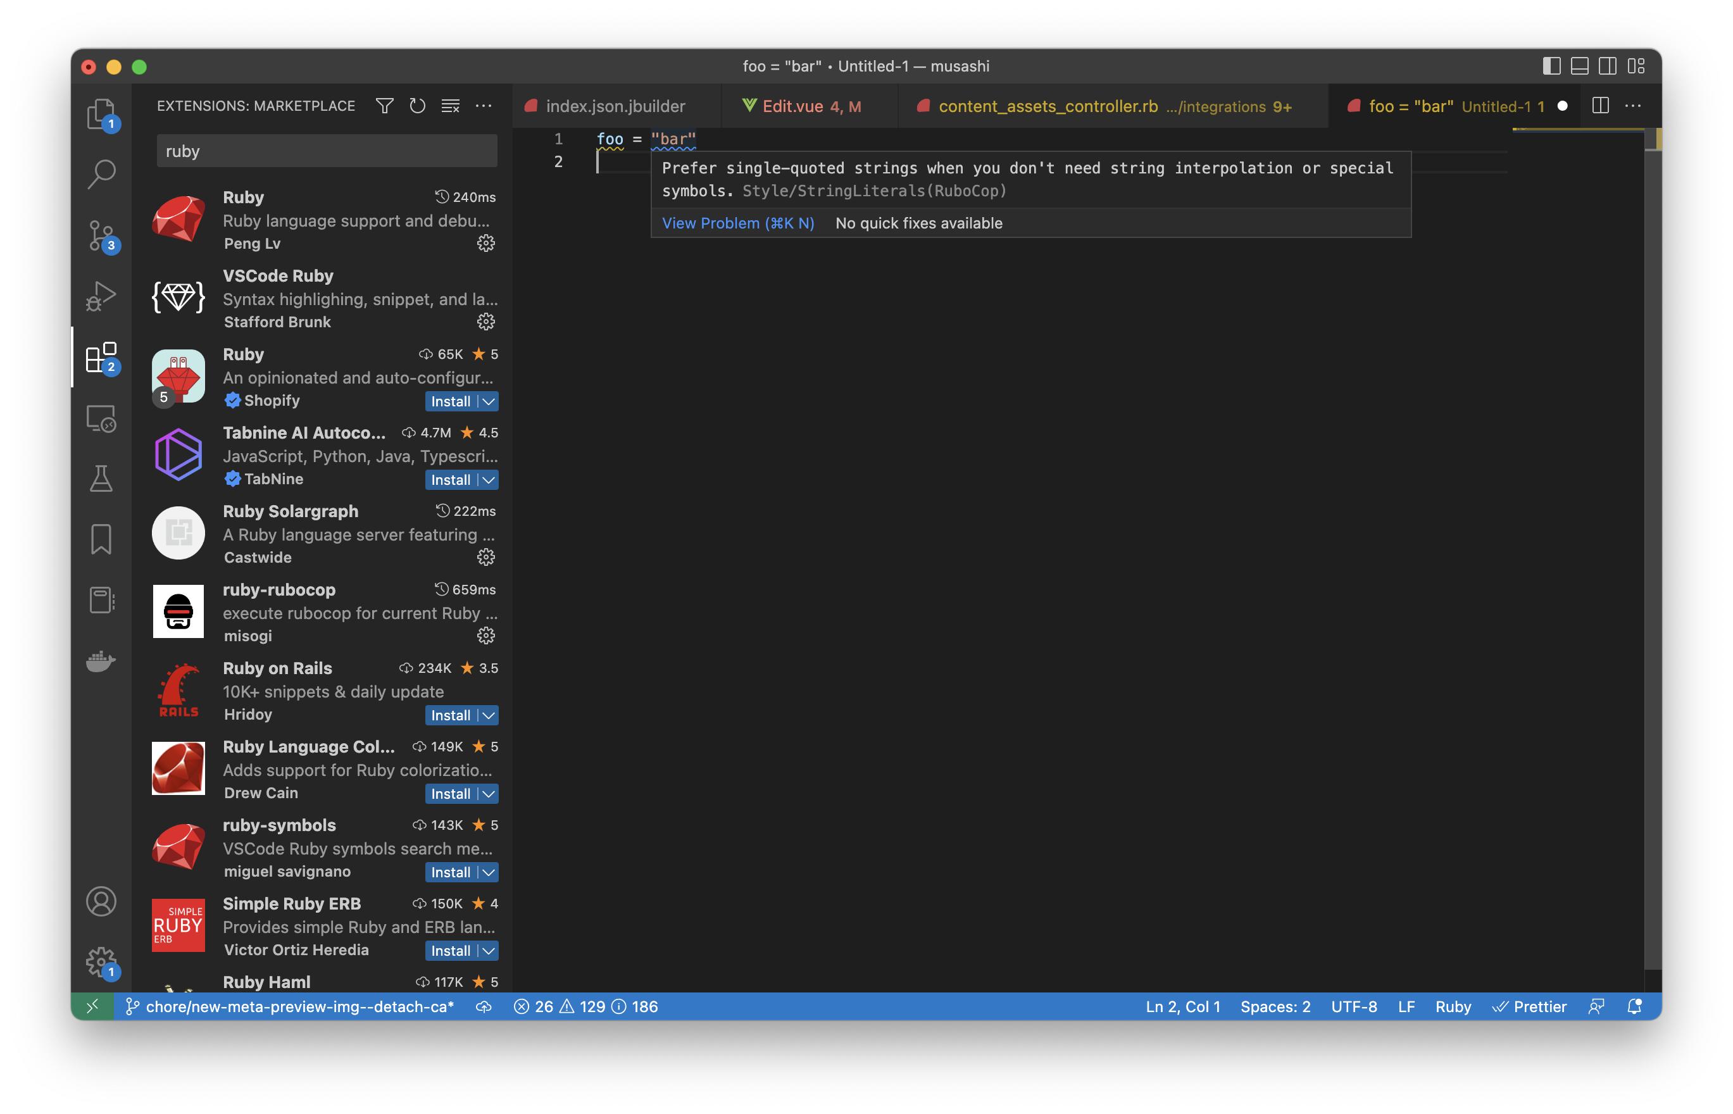Open settings gear for Ruby by Peng Lv
Screen dimensions: 1733x1114
click(486, 243)
